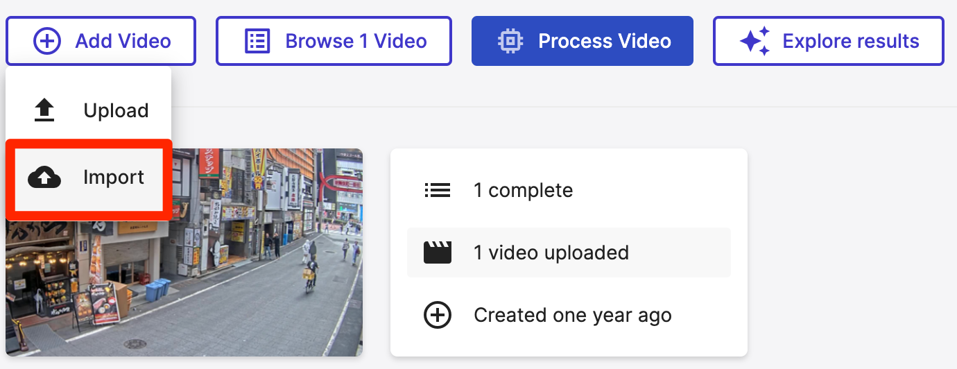Select the "1 video uploaded" row

coord(551,252)
